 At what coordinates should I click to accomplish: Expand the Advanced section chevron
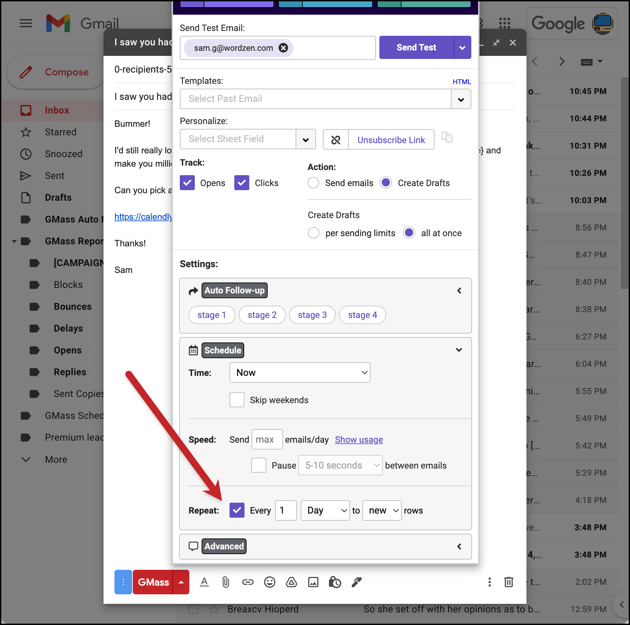coord(459,547)
